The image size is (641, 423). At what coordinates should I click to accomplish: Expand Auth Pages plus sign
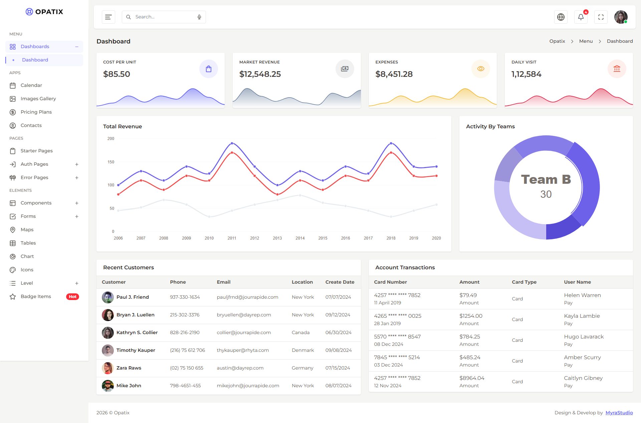[x=77, y=164]
